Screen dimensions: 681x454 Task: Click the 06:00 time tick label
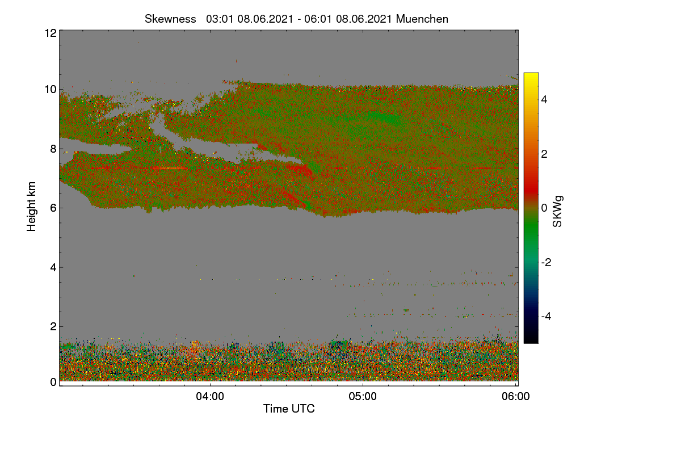coord(516,397)
